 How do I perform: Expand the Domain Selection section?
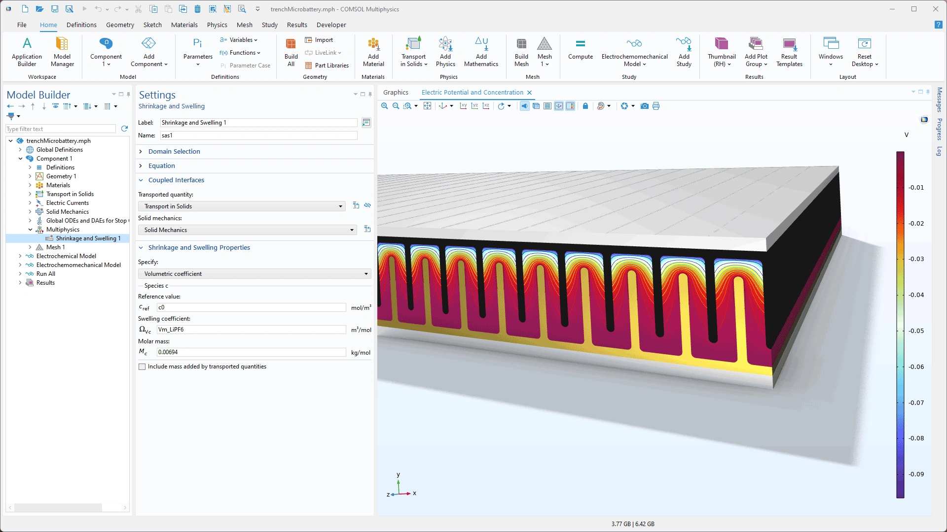coord(174,151)
